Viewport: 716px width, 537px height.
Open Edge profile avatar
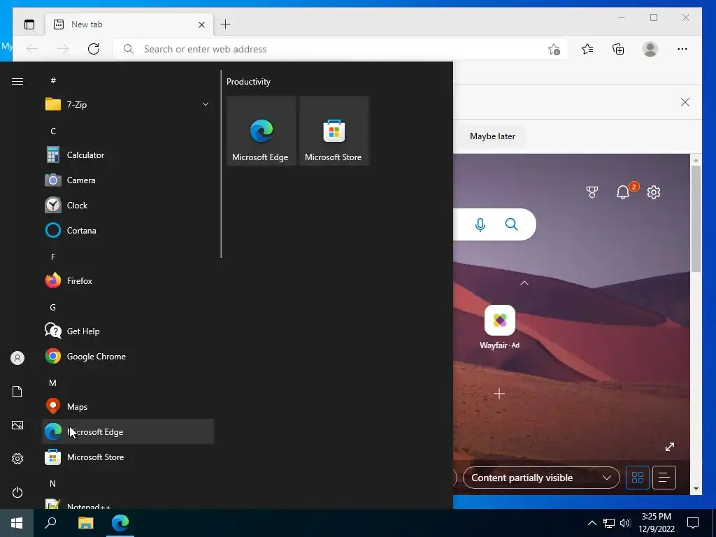coord(650,49)
